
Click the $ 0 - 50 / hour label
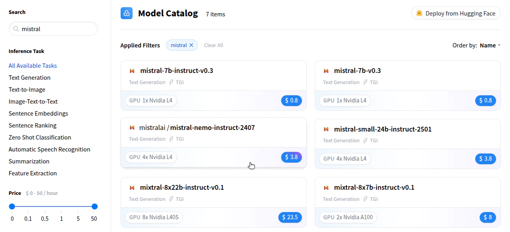pos(42,193)
